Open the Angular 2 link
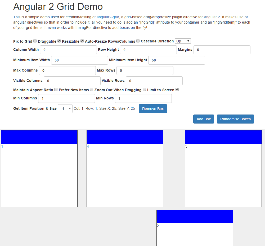The height and width of the screenshot is (246, 265). [x=212, y=17]
